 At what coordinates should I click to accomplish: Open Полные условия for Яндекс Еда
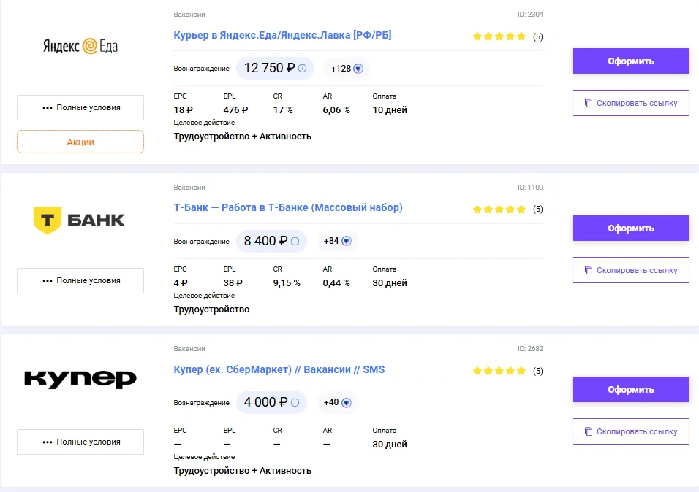[x=80, y=107]
